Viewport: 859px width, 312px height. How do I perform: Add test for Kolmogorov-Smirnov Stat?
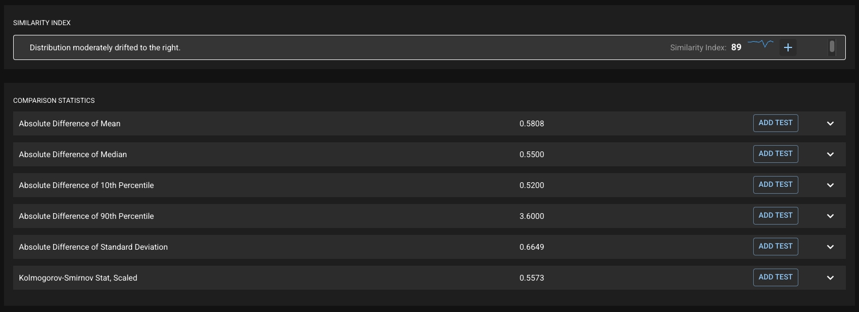click(x=775, y=277)
